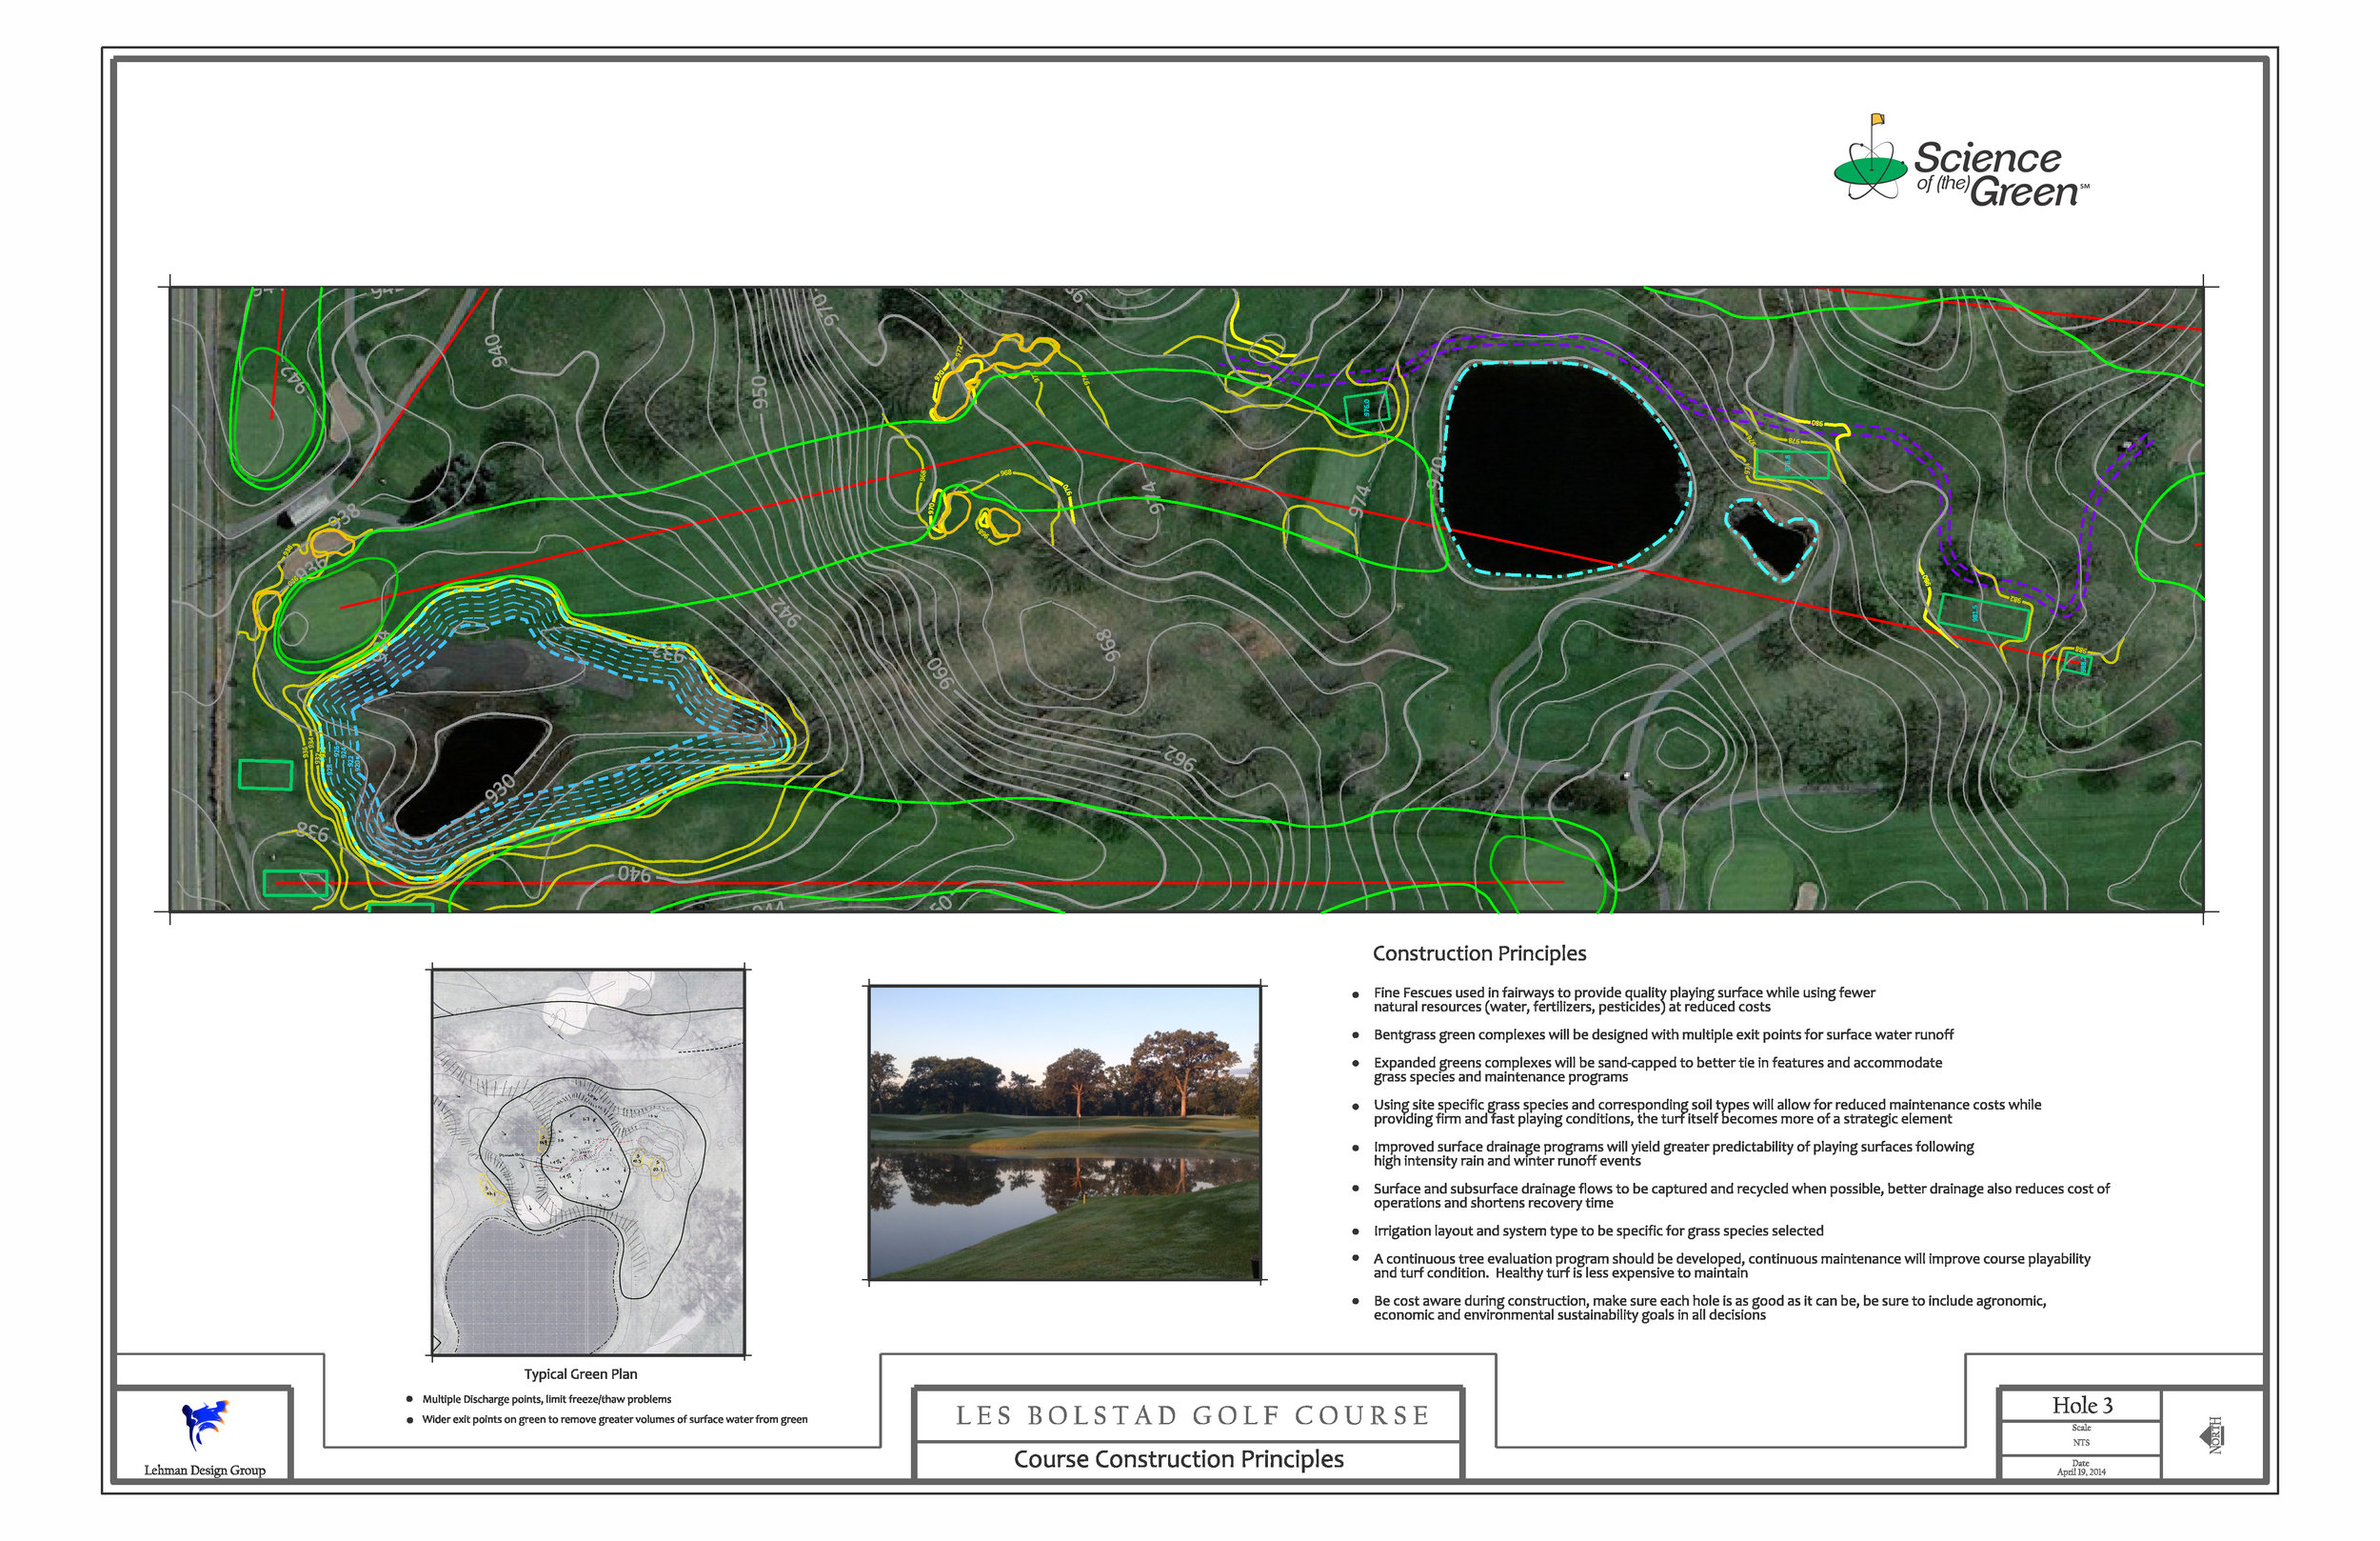Click the Lehman Design Group bird logo
Viewport: 2380px width, 1541px height.
click(x=204, y=1424)
